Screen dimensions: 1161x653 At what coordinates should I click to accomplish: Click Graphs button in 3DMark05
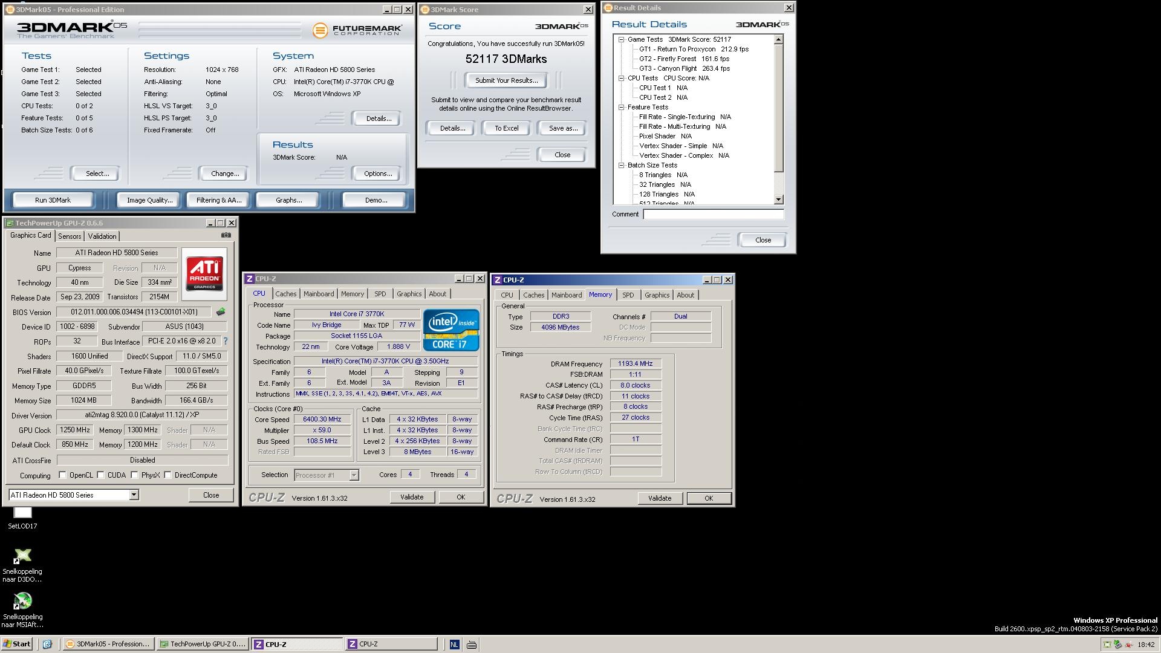(x=288, y=200)
